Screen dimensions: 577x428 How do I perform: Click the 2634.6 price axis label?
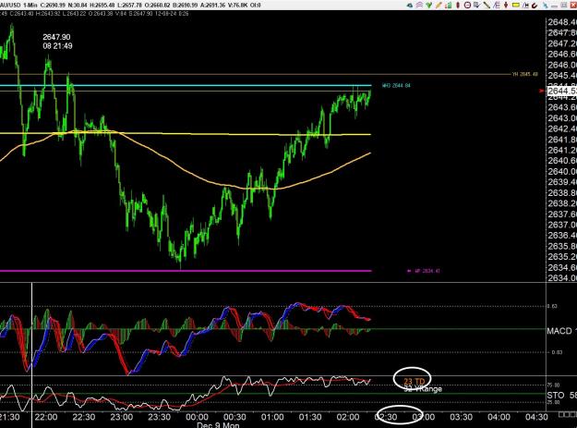[x=562, y=267]
